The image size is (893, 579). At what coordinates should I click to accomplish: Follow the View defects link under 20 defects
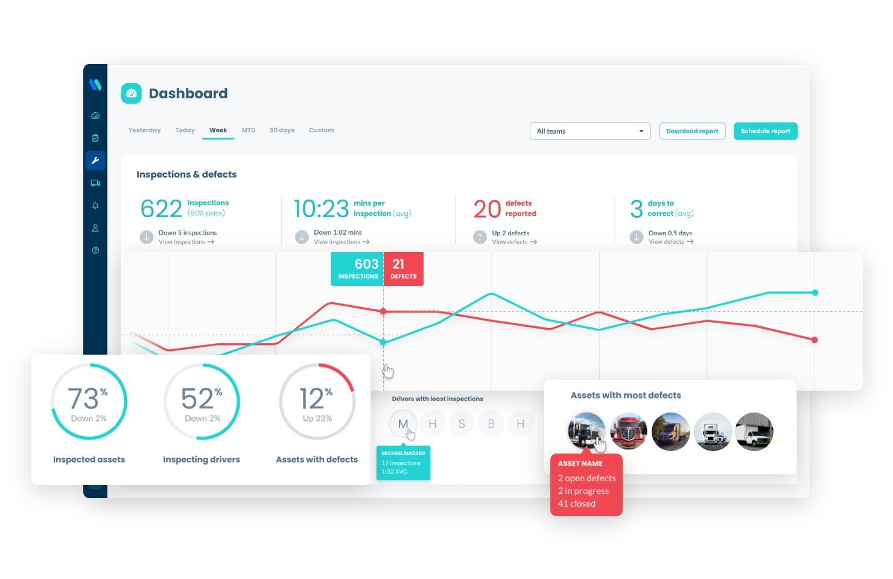512,241
